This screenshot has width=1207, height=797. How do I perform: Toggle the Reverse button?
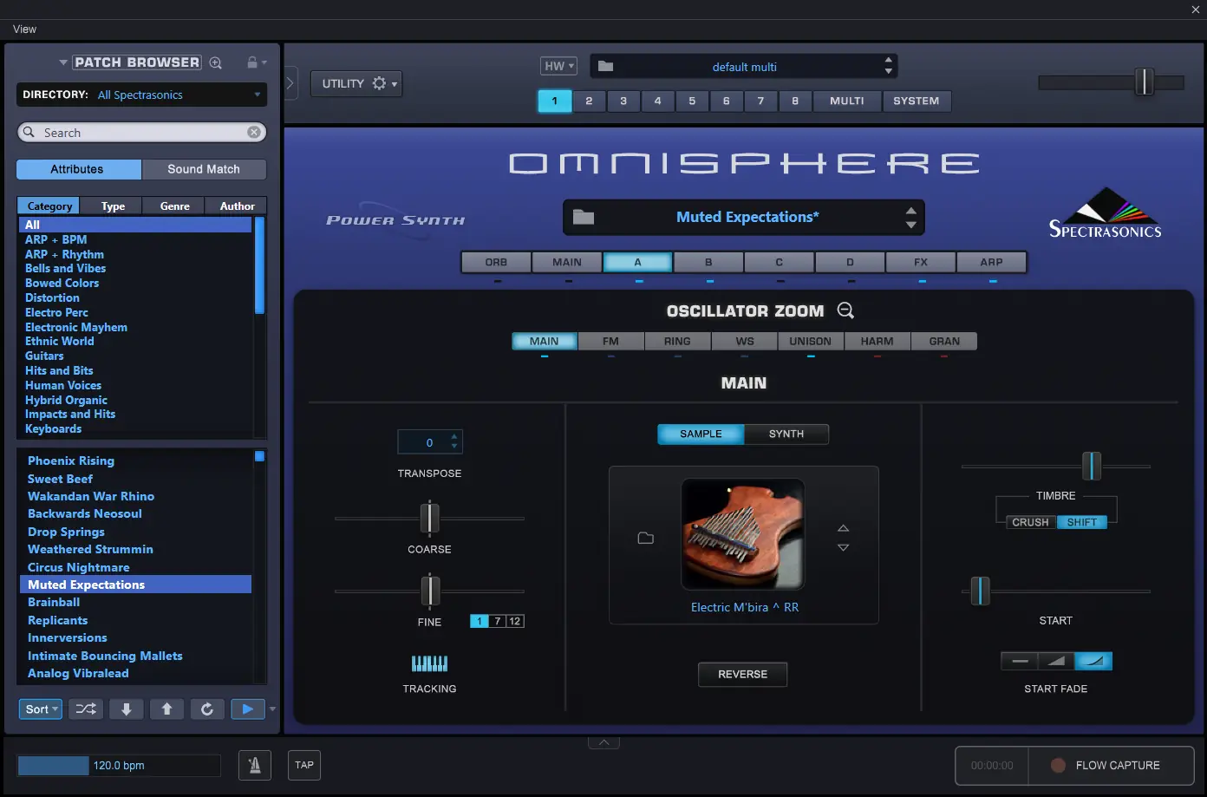743,674
